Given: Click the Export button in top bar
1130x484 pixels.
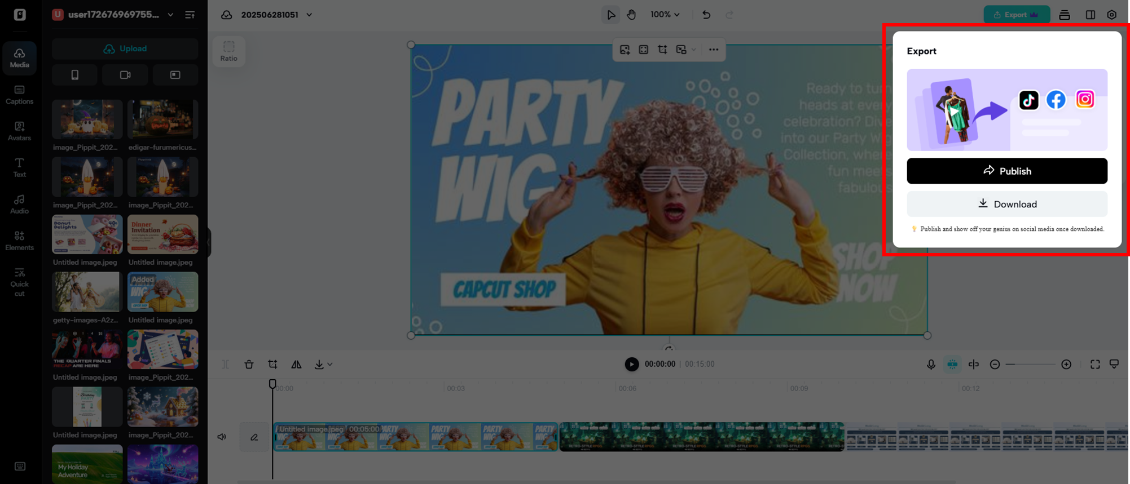Looking at the screenshot, I should (x=1017, y=15).
